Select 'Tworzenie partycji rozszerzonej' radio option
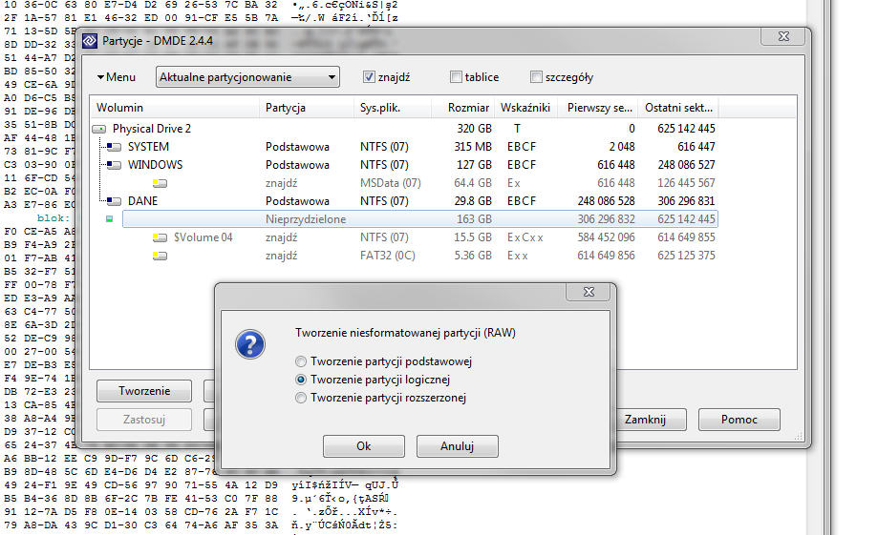The width and height of the screenshot is (878, 535). 301,398
